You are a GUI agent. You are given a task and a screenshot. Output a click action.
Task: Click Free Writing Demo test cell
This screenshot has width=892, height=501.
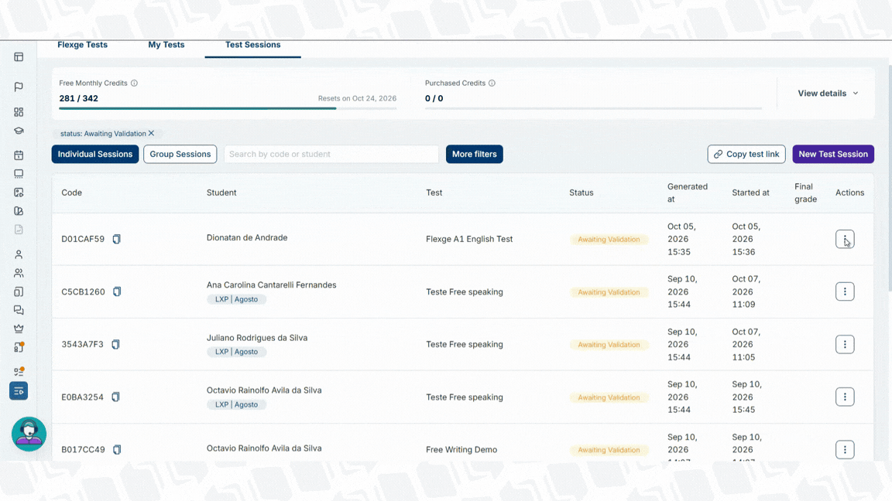coord(461,449)
